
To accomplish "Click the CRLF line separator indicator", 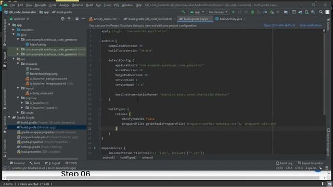I will 289,168.
